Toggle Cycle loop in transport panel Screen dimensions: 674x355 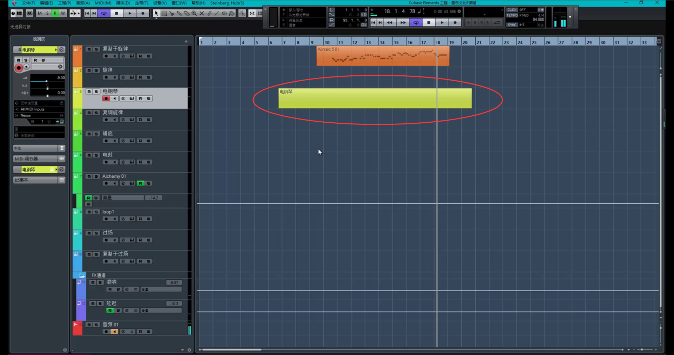point(416,23)
